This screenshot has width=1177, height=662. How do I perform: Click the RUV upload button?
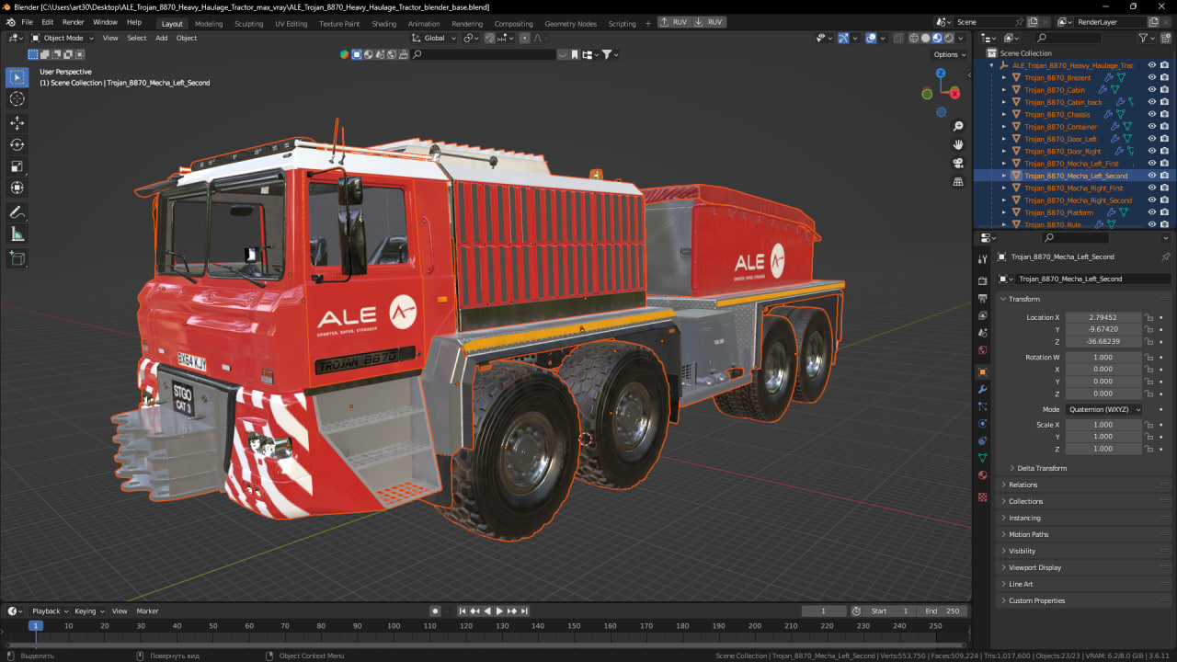(x=675, y=22)
